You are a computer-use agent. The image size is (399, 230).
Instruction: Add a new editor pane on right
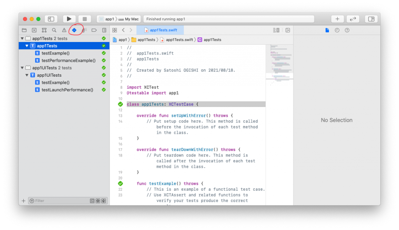pyautogui.click(x=288, y=30)
